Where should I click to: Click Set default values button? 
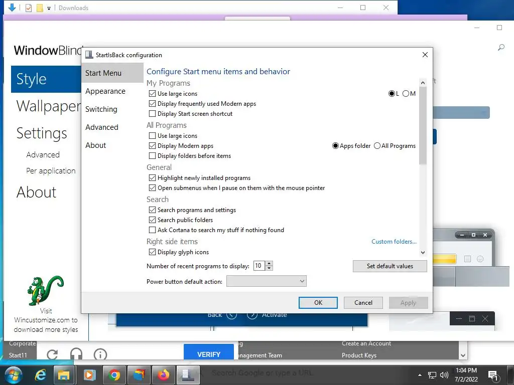pos(390,266)
